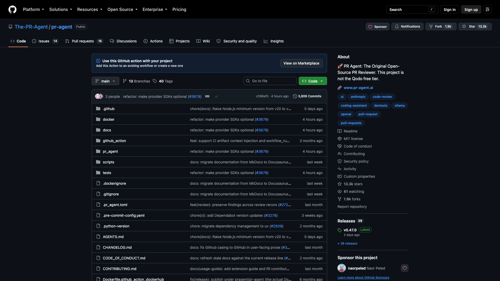Open the 13 Branches list
Viewport: 500px width, 281px height.
pos(136,81)
